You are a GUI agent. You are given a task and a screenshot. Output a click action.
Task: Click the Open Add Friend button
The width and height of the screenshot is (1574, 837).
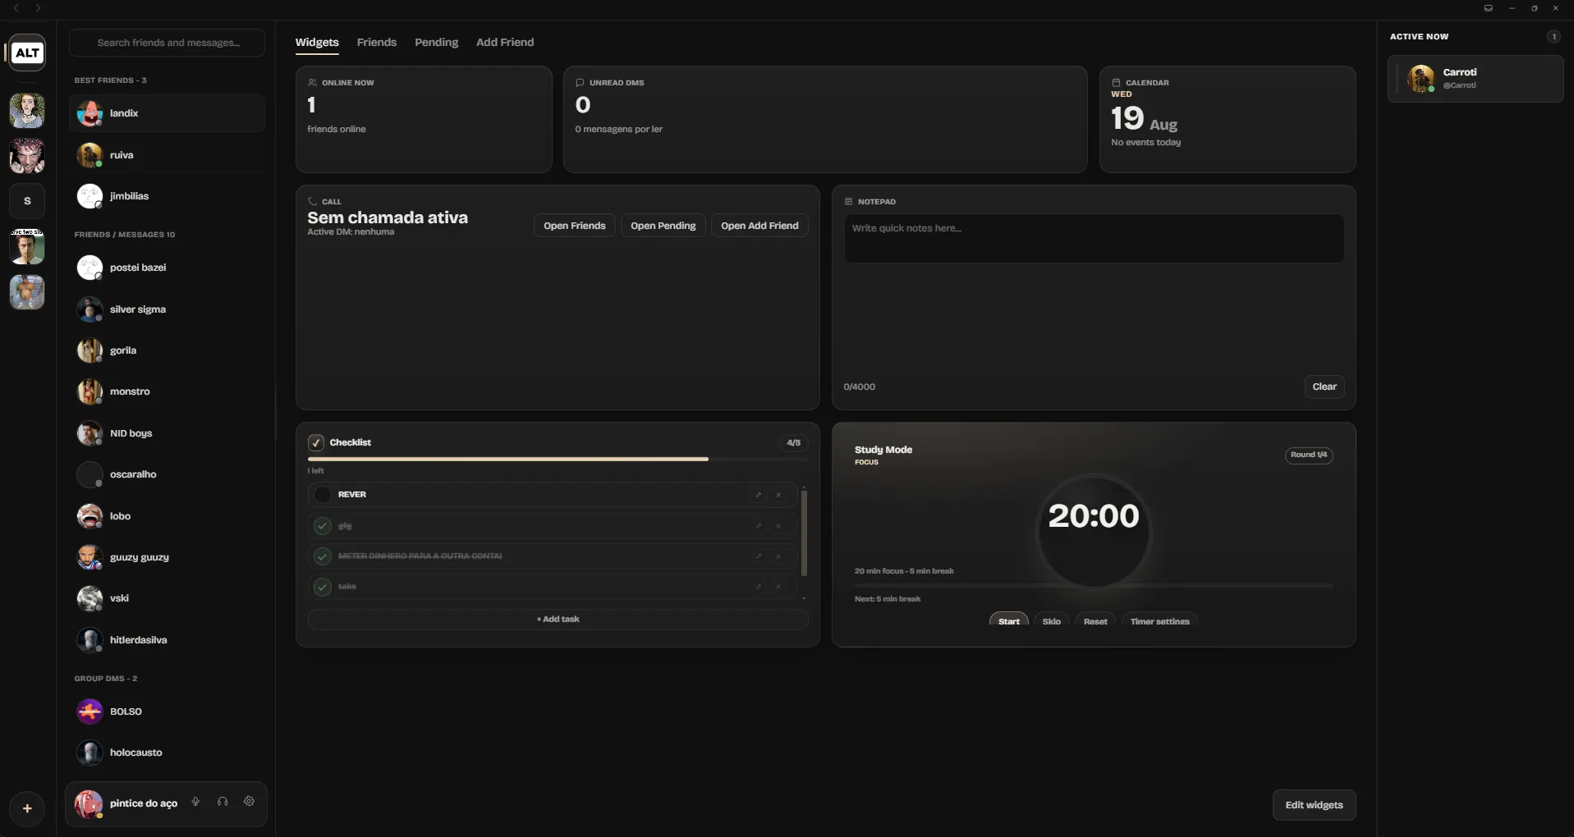point(759,226)
